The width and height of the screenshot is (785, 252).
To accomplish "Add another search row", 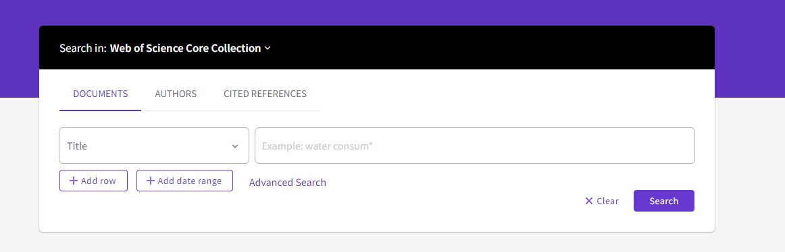I will pos(93,181).
